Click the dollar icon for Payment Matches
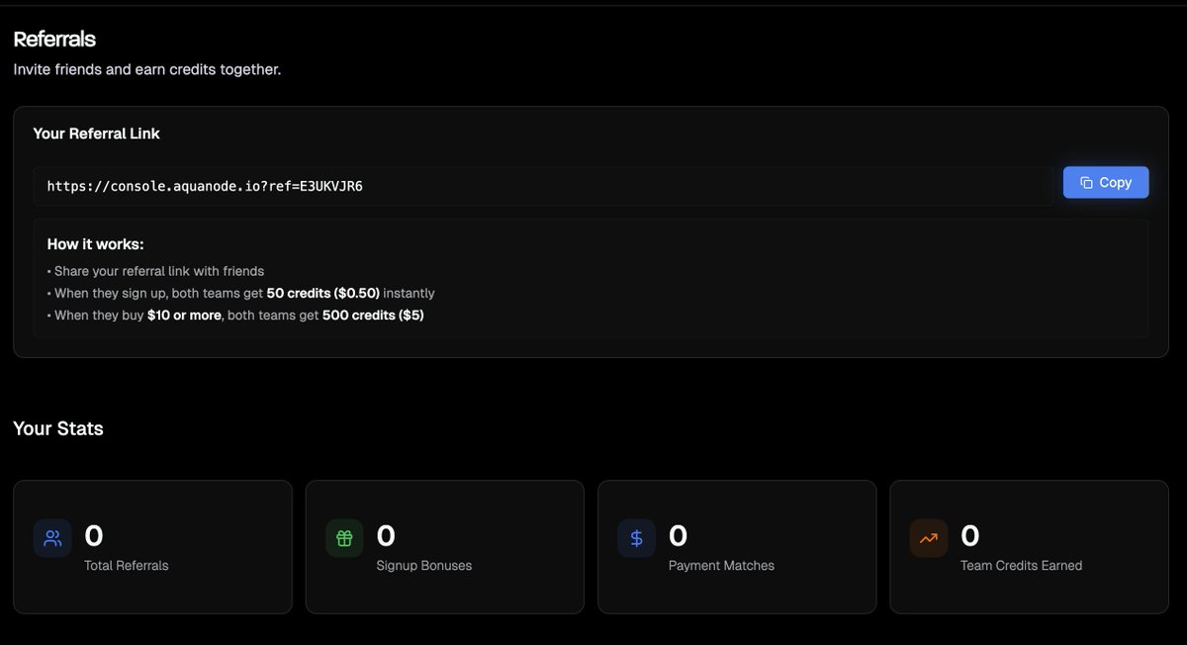 [637, 538]
